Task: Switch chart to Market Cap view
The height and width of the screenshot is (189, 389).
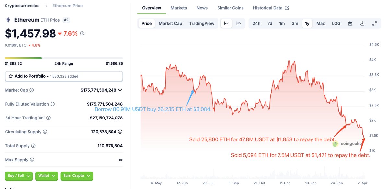Action: (x=170, y=23)
